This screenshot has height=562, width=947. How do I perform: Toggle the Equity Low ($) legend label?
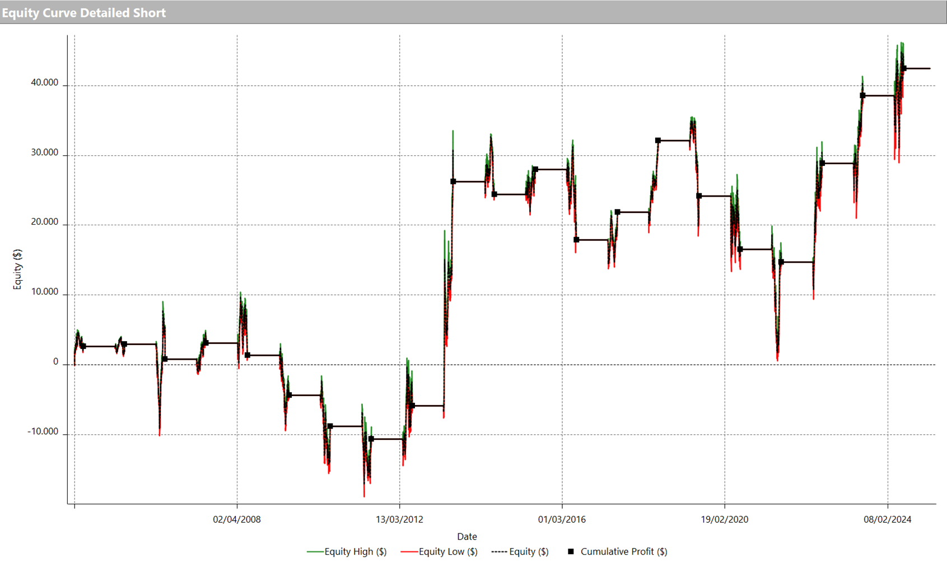(x=448, y=552)
